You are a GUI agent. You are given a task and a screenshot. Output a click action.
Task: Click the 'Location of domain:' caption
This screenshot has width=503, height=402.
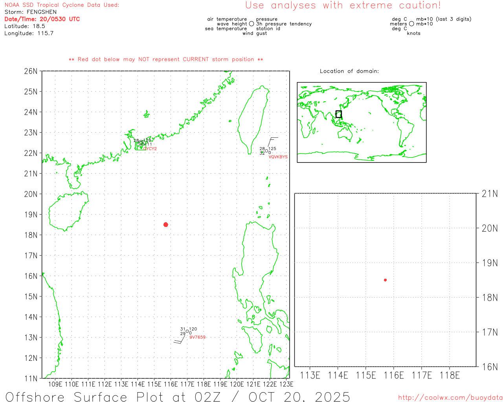pos(349,71)
